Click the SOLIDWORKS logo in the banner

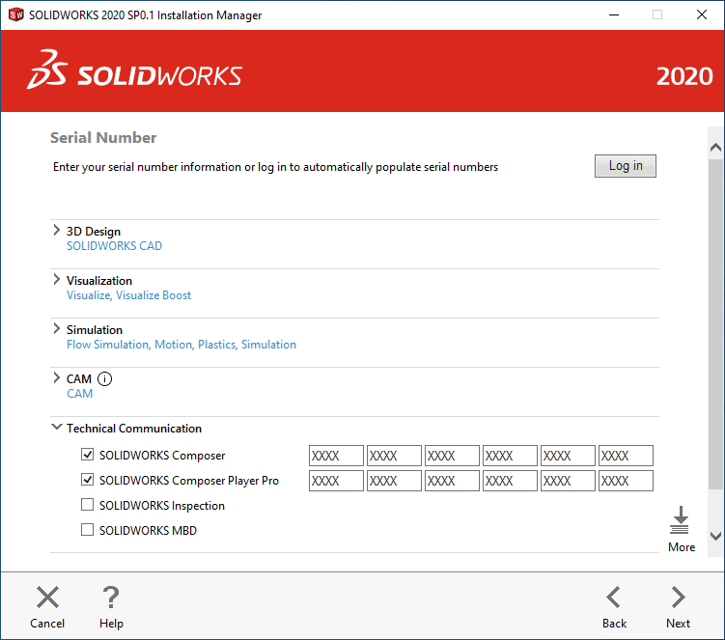pos(135,76)
